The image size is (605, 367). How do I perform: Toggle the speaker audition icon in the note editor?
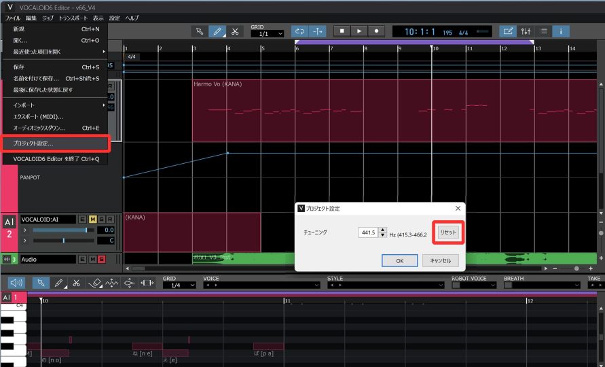point(16,283)
